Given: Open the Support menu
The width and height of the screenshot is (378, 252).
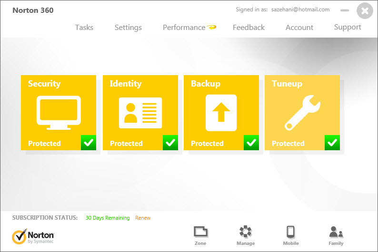Looking at the screenshot, I should tap(348, 27).
